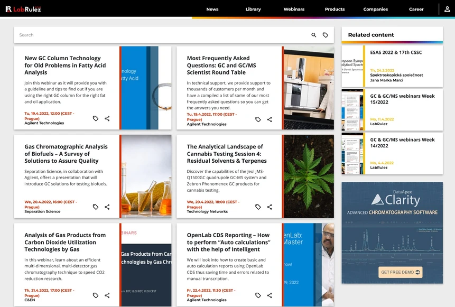Viewport: 455px width, 307px height.
Task: Click the C&EN organizer text
Action: click(30, 300)
